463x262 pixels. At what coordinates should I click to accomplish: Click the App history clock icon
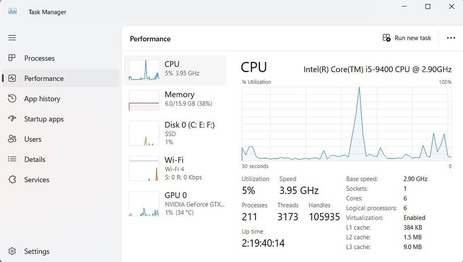click(x=12, y=99)
